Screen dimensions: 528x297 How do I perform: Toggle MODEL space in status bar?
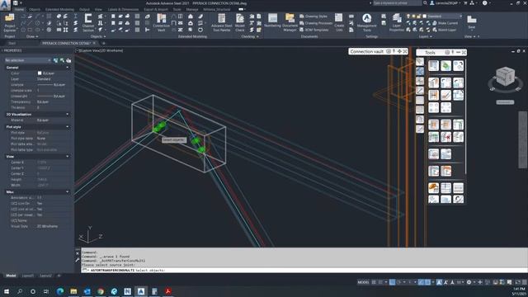[363, 282]
